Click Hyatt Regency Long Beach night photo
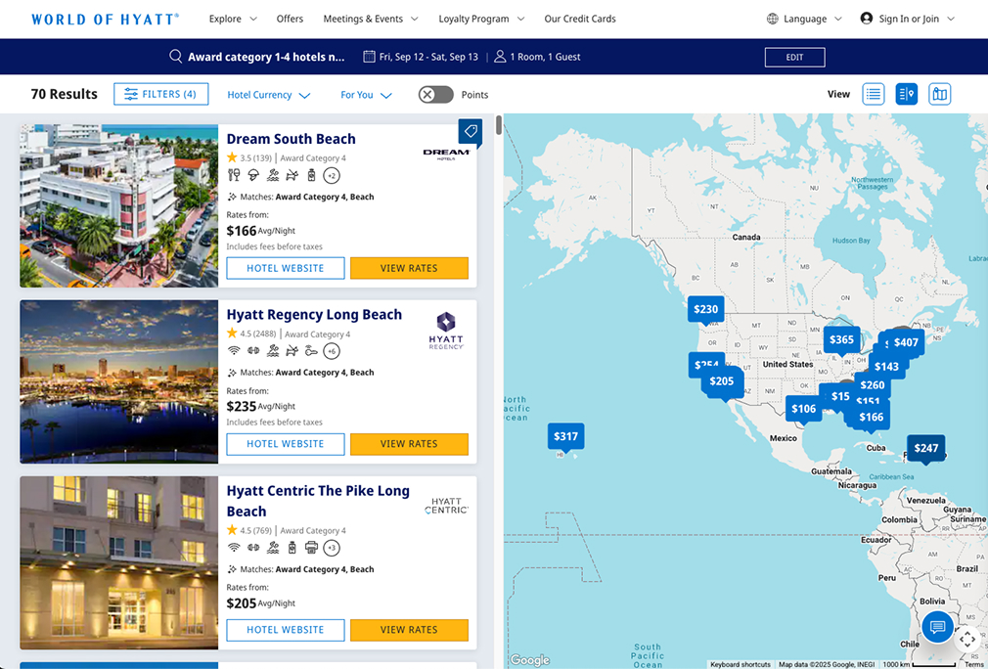This screenshot has height=669, width=988. pyautogui.click(x=119, y=381)
